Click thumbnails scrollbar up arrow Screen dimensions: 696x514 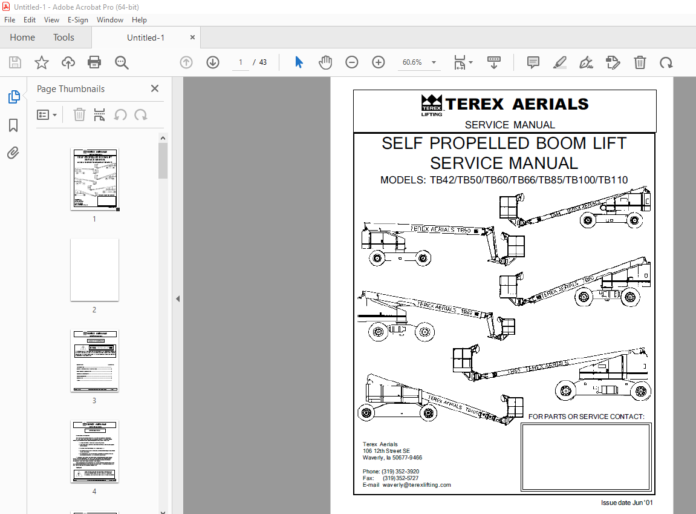coord(163,138)
